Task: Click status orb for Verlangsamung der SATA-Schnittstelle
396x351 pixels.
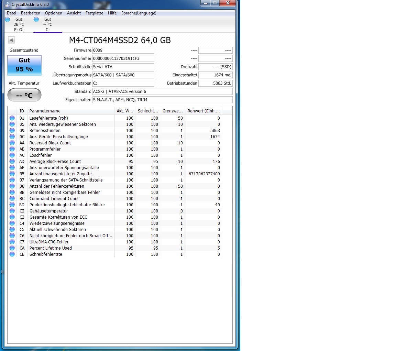Action: (12, 180)
